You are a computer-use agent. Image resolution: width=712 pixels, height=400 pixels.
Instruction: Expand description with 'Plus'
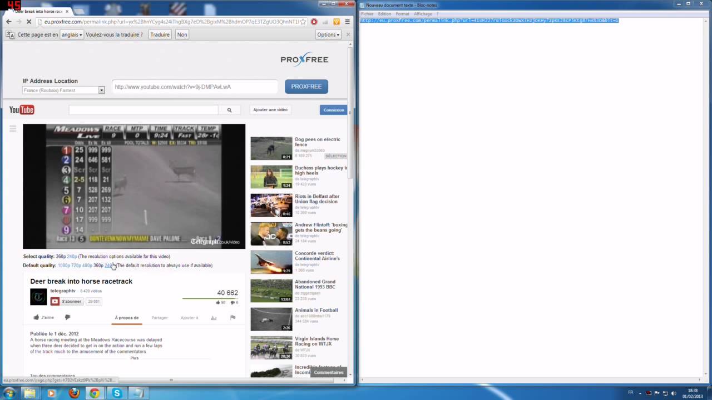click(134, 358)
